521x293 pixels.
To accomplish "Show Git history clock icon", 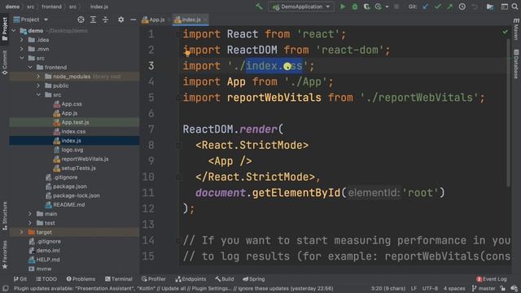I will 462,7.
